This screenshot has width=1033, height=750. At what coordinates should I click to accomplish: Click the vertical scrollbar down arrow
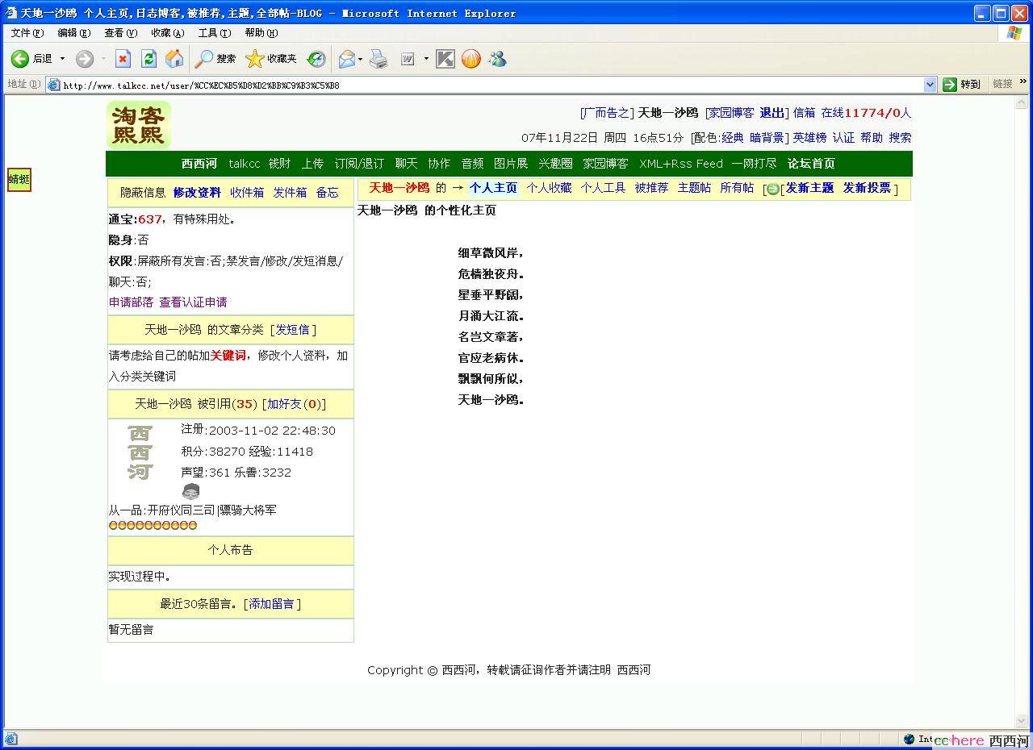(x=1021, y=721)
